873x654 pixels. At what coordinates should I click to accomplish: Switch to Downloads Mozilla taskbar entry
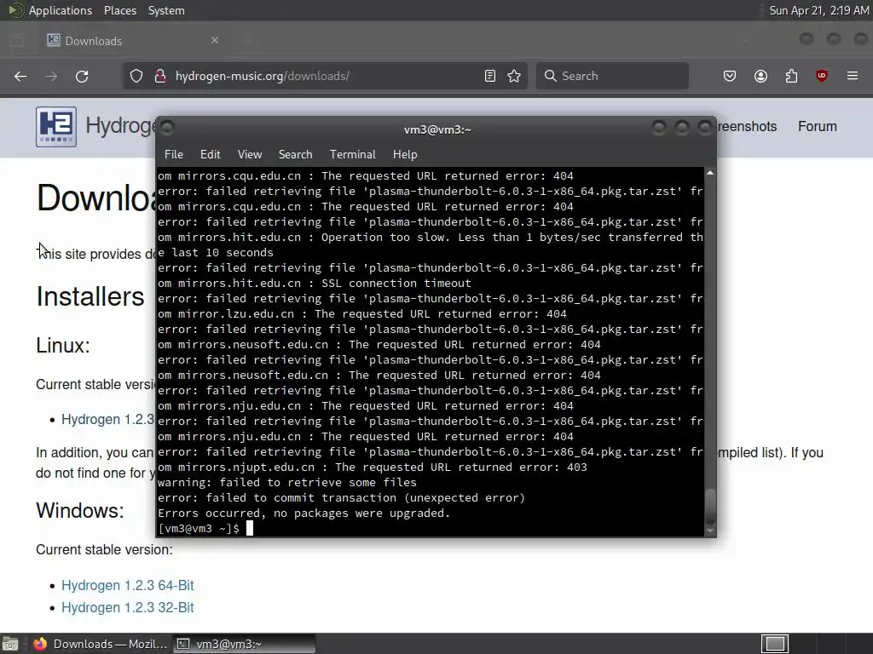101,644
